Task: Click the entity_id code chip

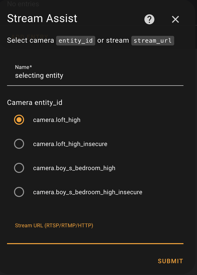Action: pyautogui.click(x=75, y=41)
